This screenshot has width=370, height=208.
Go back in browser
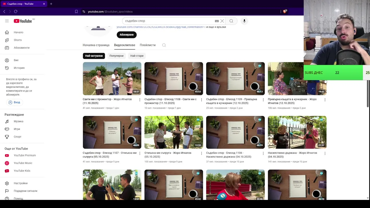4,12
